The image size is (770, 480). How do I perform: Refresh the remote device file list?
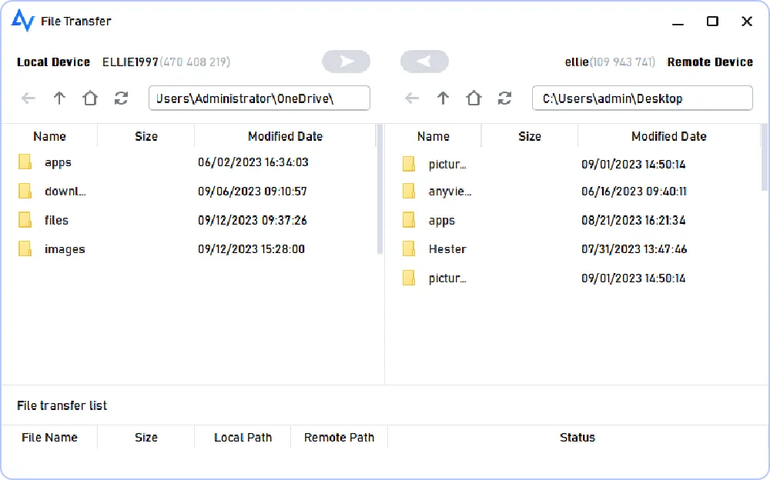coord(504,98)
